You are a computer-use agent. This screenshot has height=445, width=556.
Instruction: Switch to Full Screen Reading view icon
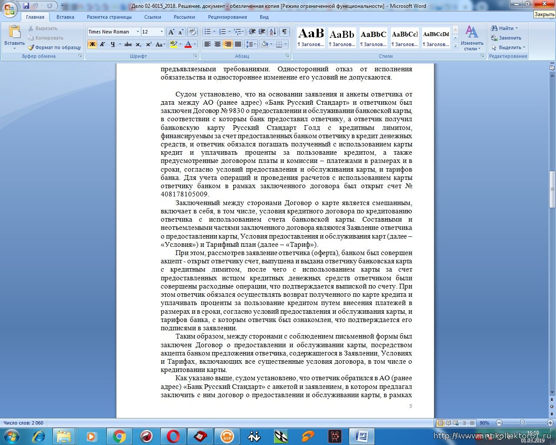pos(448,423)
